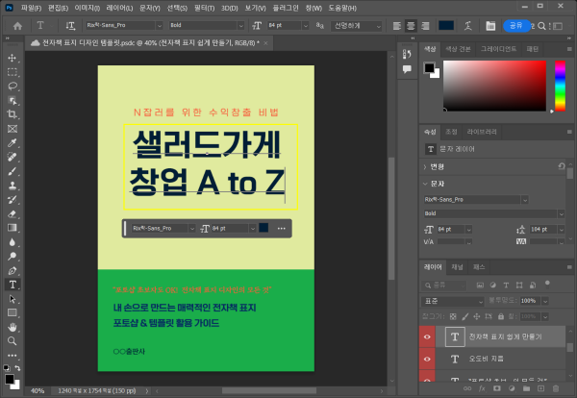The width and height of the screenshot is (577, 398).
Task: Select the Move tool
Action: [x=13, y=57]
